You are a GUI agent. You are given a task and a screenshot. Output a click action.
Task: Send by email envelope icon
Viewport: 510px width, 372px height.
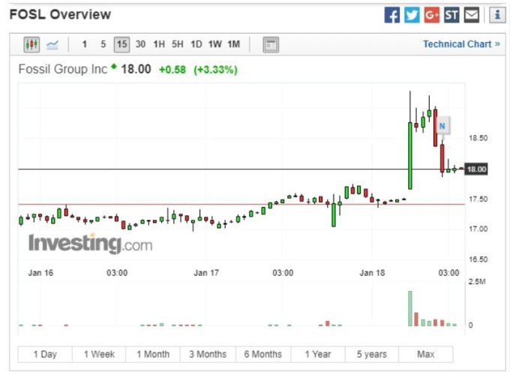(x=471, y=15)
